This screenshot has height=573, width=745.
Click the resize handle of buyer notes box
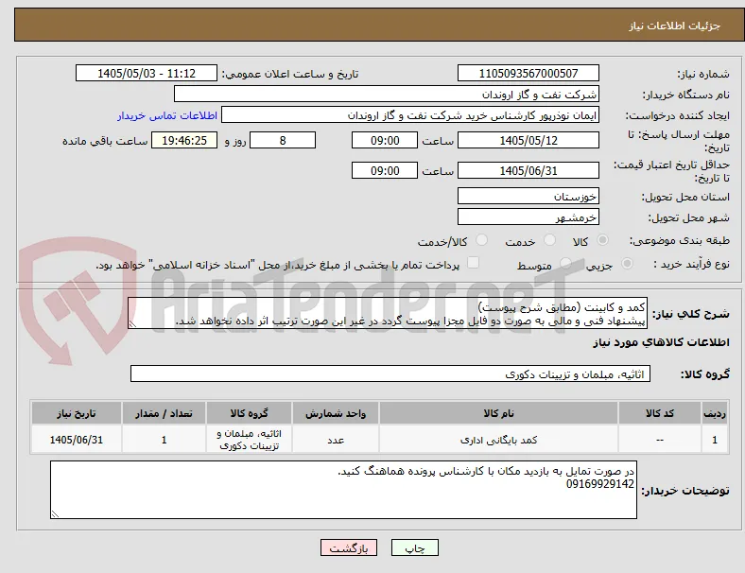click(55, 513)
